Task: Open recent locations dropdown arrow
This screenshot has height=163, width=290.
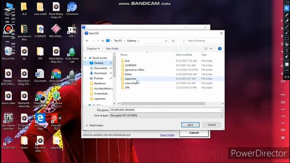Action: [x=98, y=41]
